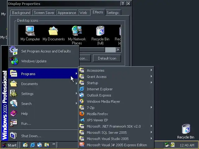Click the Microsoft SQL Server 2005 folder icon

tap(82, 132)
